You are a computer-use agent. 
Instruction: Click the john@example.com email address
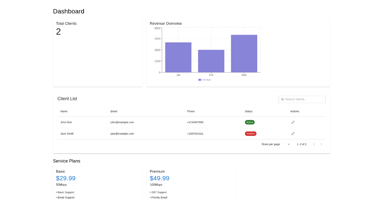click(122, 122)
